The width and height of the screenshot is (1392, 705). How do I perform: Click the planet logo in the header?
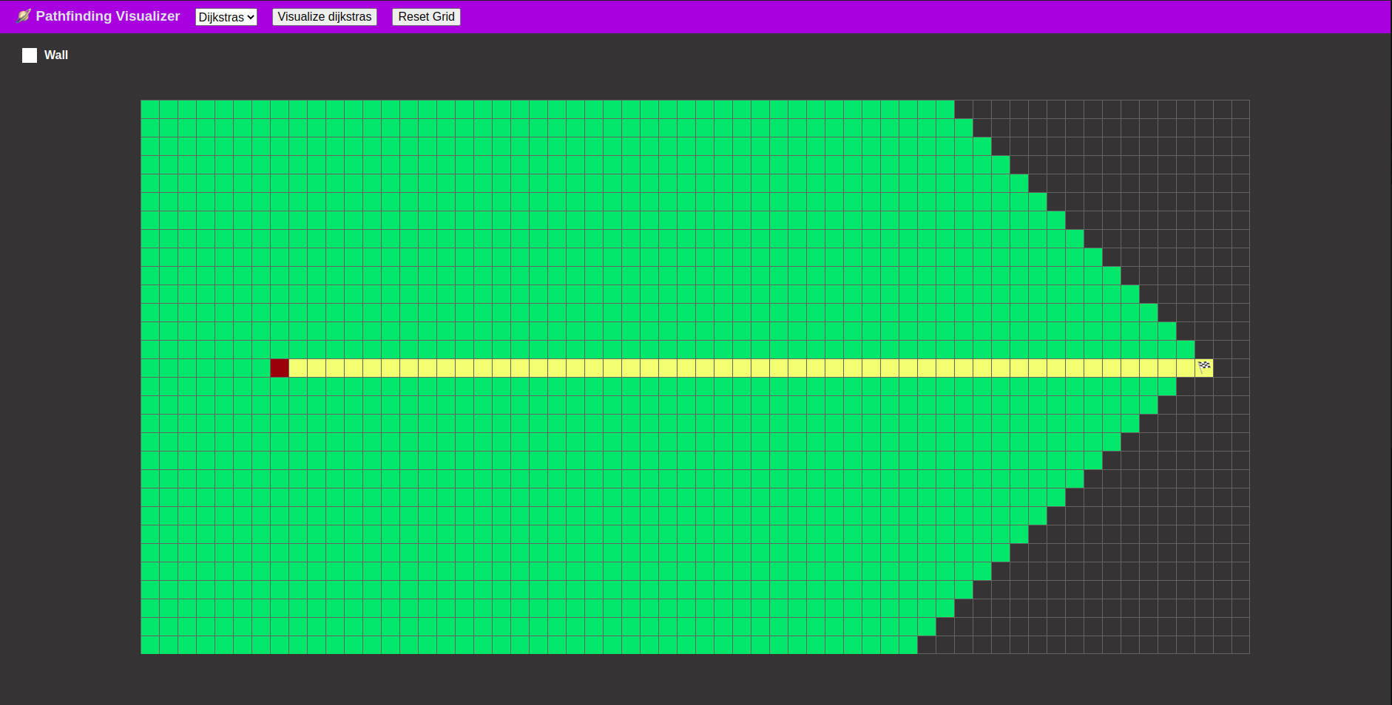click(x=24, y=15)
